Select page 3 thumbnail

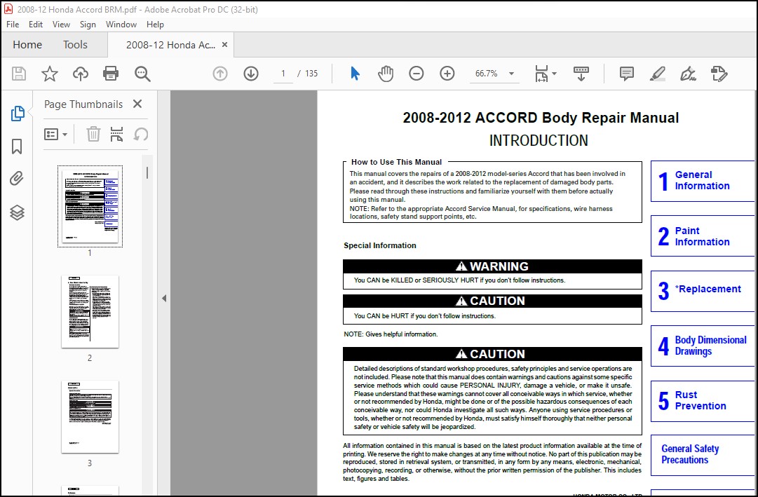click(x=90, y=417)
